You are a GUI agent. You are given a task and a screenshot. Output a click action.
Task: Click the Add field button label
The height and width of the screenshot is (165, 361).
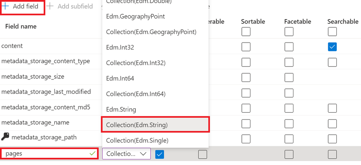[x=25, y=6]
